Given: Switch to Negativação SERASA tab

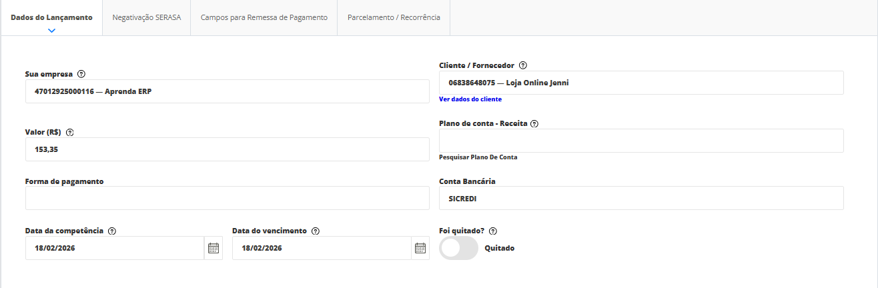Looking at the screenshot, I should click(146, 17).
